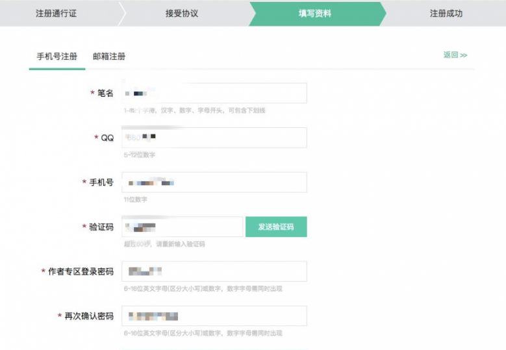This screenshot has height=350, width=506.
Task: Click the 作者专区登录密码 label text
Action: click(x=81, y=271)
